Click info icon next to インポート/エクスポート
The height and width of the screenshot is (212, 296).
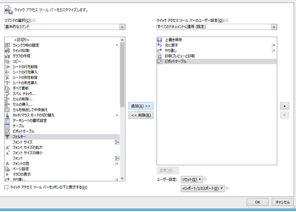point(227,188)
